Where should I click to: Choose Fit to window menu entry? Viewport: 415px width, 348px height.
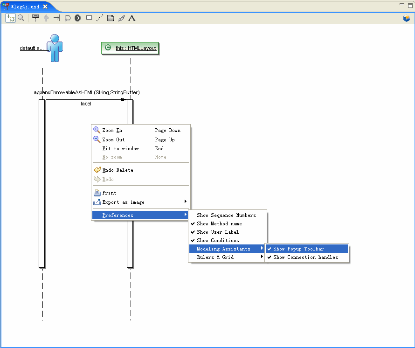(140, 148)
